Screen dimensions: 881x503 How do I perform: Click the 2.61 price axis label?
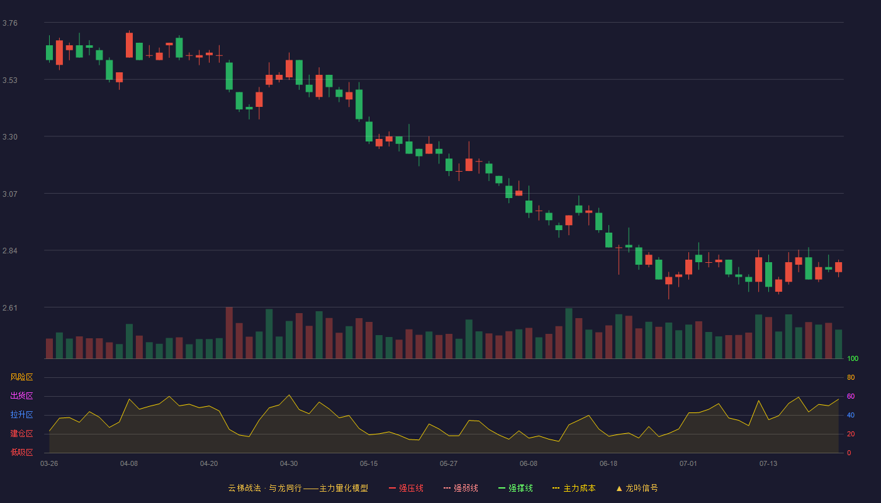(10, 308)
